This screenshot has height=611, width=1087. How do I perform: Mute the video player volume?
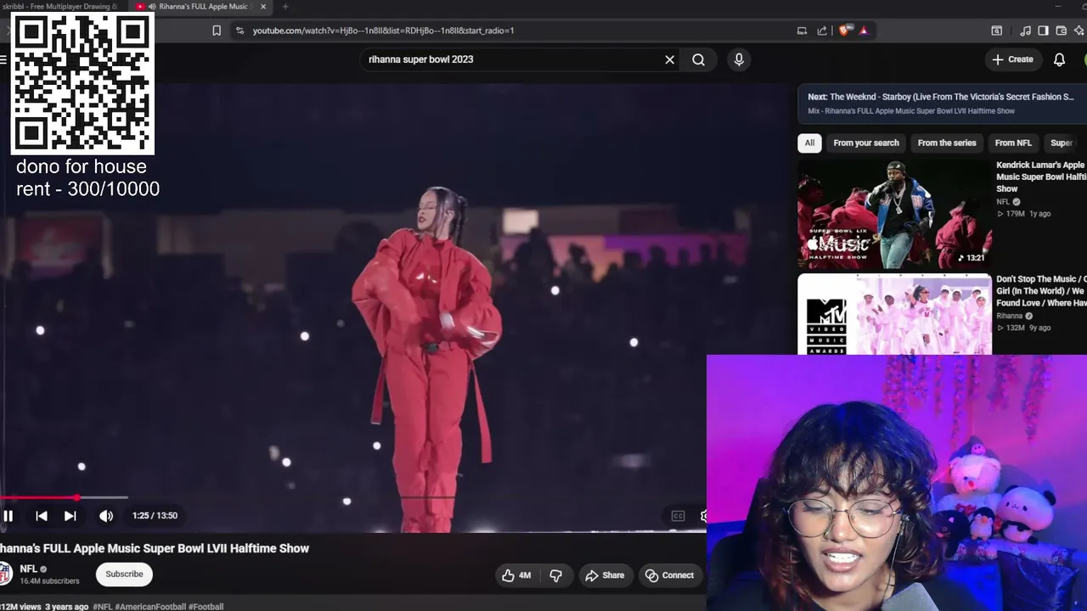point(106,516)
